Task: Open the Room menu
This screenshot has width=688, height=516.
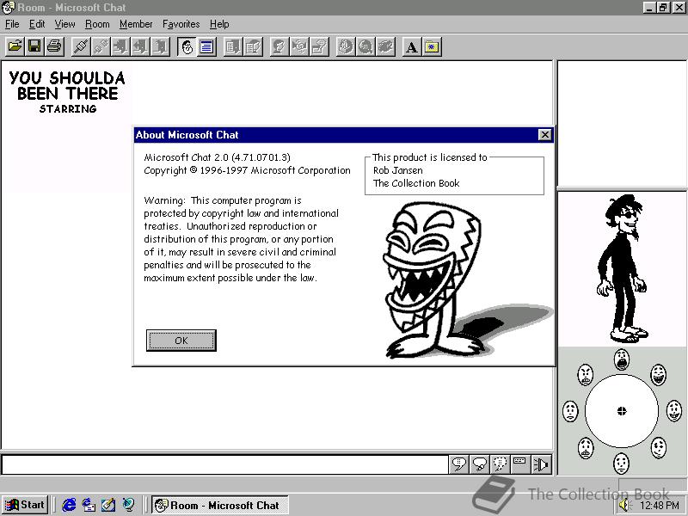Action: [97, 24]
